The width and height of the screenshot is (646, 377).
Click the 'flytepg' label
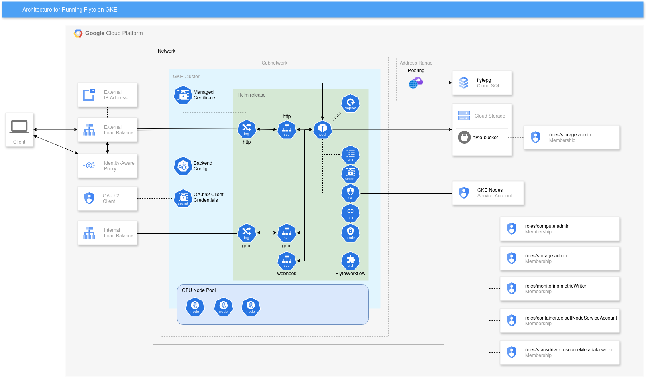tap(484, 80)
